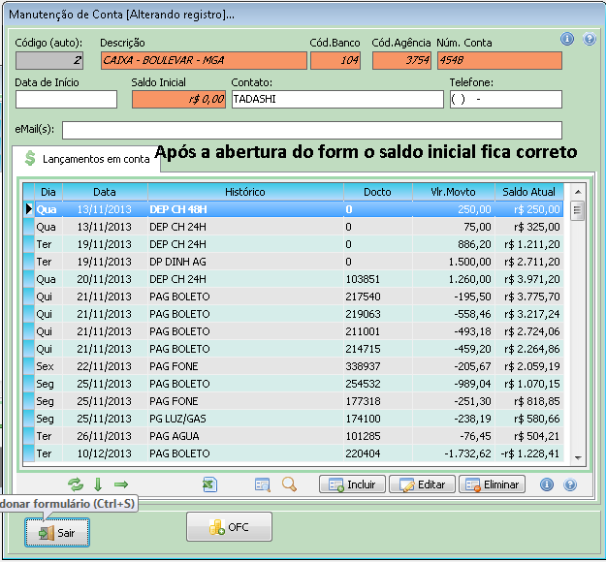Viewport: 606px width, 562px height.
Task: Click the Excel export icon
Action: (208, 484)
